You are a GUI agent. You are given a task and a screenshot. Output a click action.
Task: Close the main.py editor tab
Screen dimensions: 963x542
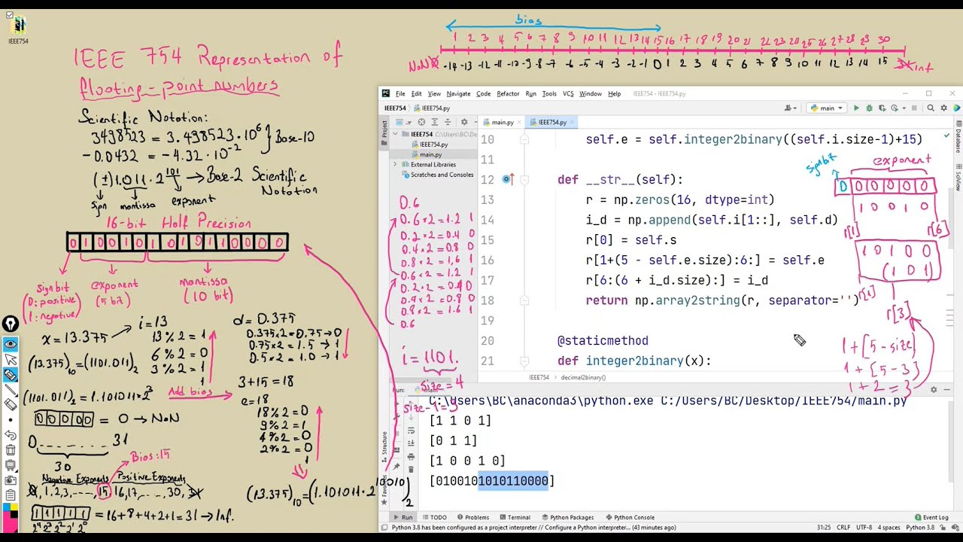(x=519, y=122)
